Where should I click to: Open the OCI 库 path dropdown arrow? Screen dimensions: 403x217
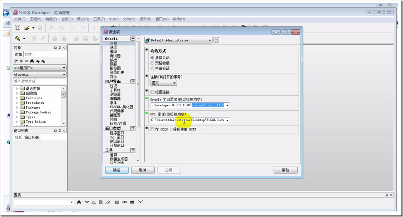[227, 120]
